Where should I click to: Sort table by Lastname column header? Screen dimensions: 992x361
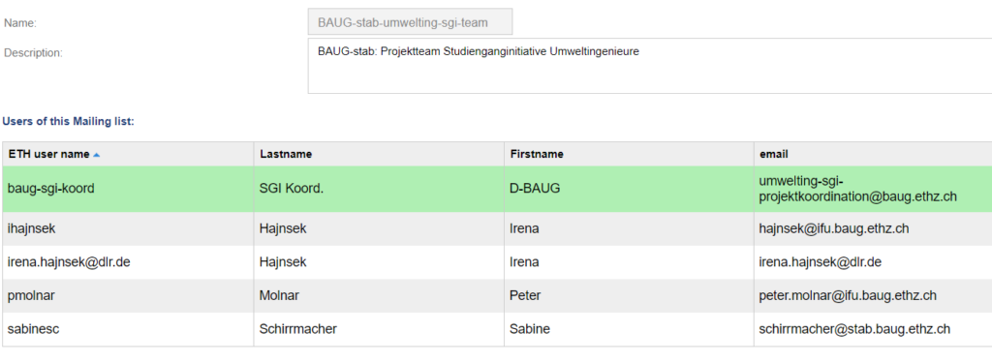tap(286, 154)
